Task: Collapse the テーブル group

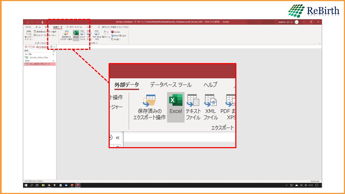Action: pos(53,54)
